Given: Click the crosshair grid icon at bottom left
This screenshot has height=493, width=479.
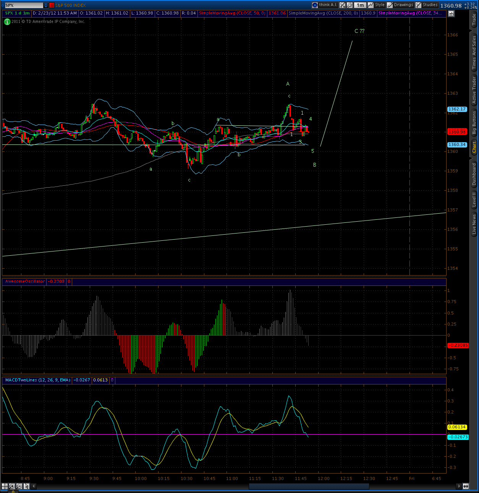Looking at the screenshot, I should pyautogui.click(x=5, y=486).
